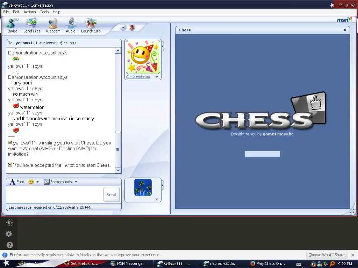This screenshot has width=358, height=268.
Task: Click the smiley party display picture
Action: point(143,57)
